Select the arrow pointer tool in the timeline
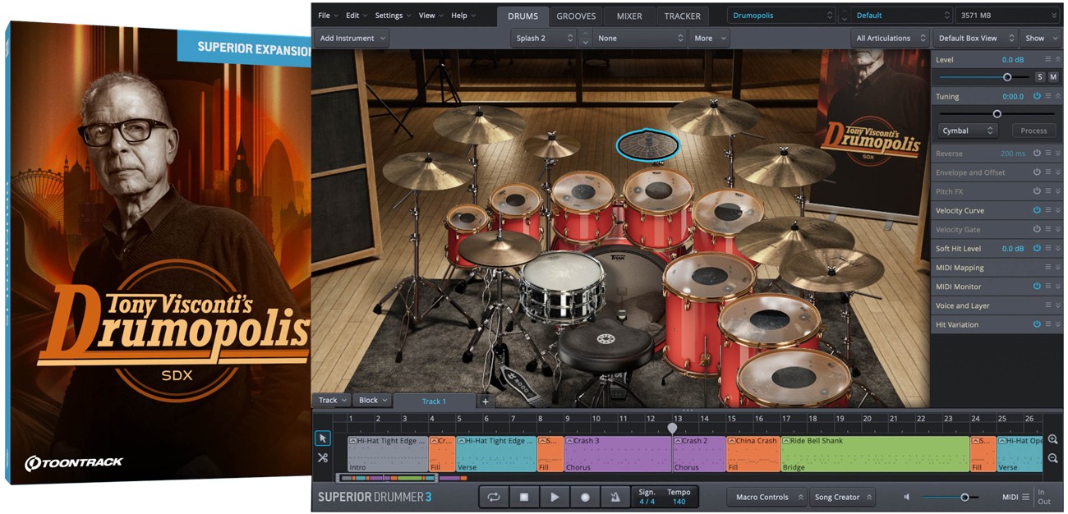The width and height of the screenshot is (1068, 514). tap(324, 439)
